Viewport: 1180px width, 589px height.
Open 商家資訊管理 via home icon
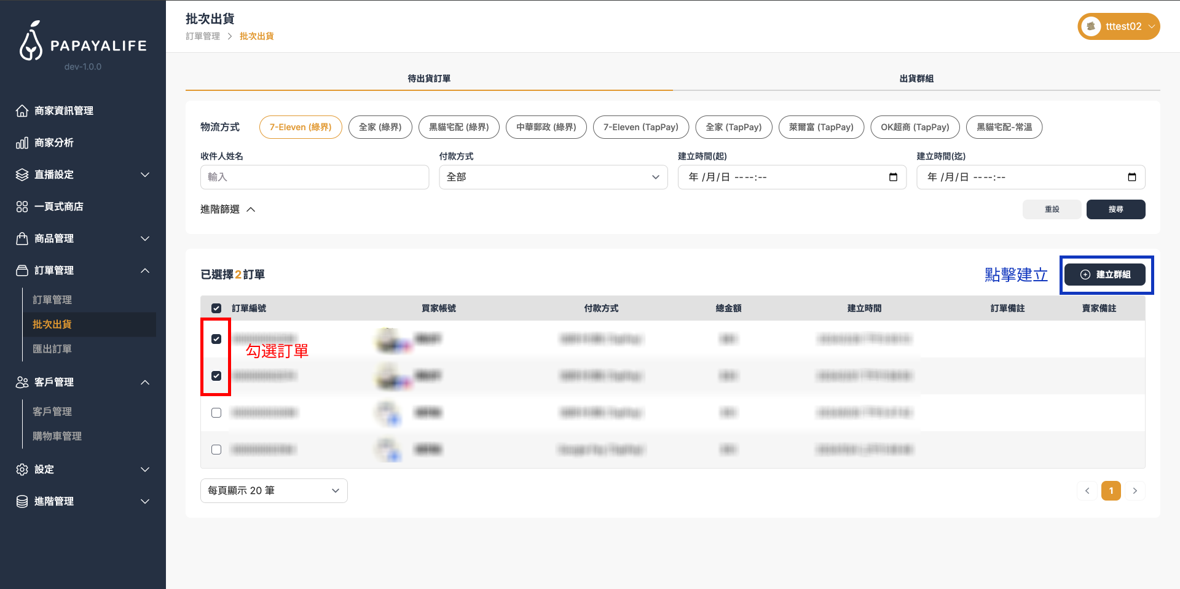pyautogui.click(x=22, y=111)
